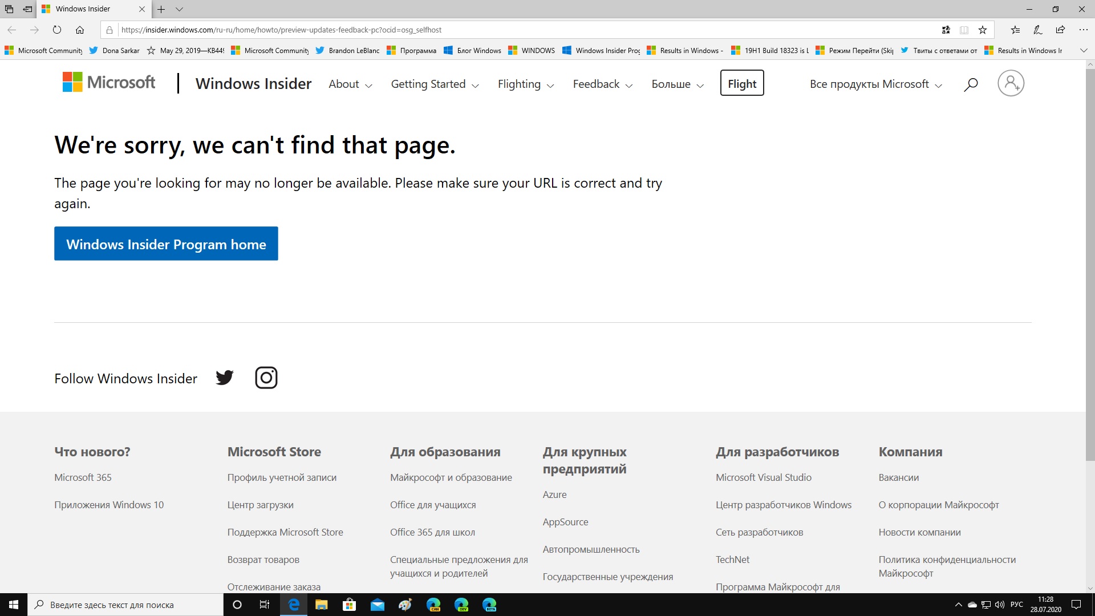
Task: Click the Windows taskbar search box
Action: [x=125, y=605]
